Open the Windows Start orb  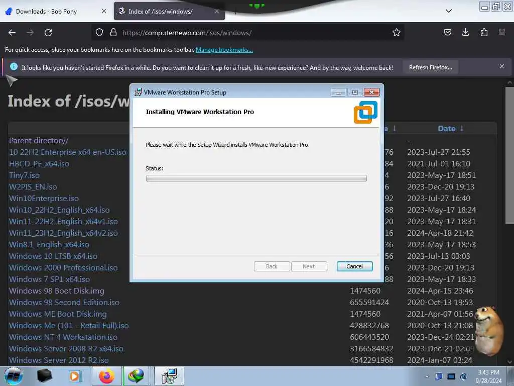pyautogui.click(x=13, y=376)
